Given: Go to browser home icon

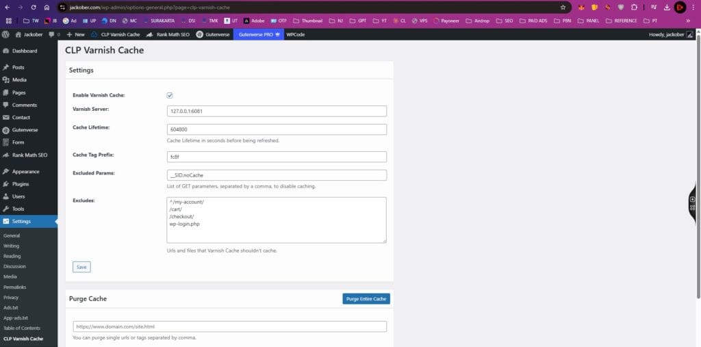Looking at the screenshot, I should tap(47, 8).
